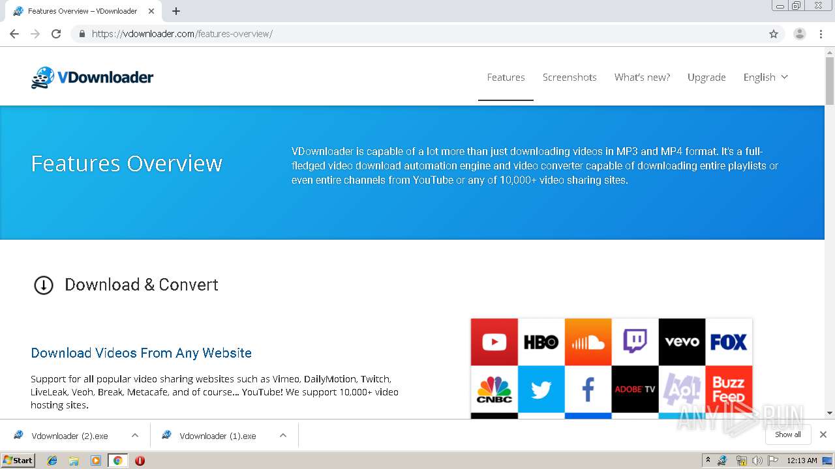Expand options for Vdownloader (1).exe download
This screenshot has height=469, width=835.
[283, 436]
